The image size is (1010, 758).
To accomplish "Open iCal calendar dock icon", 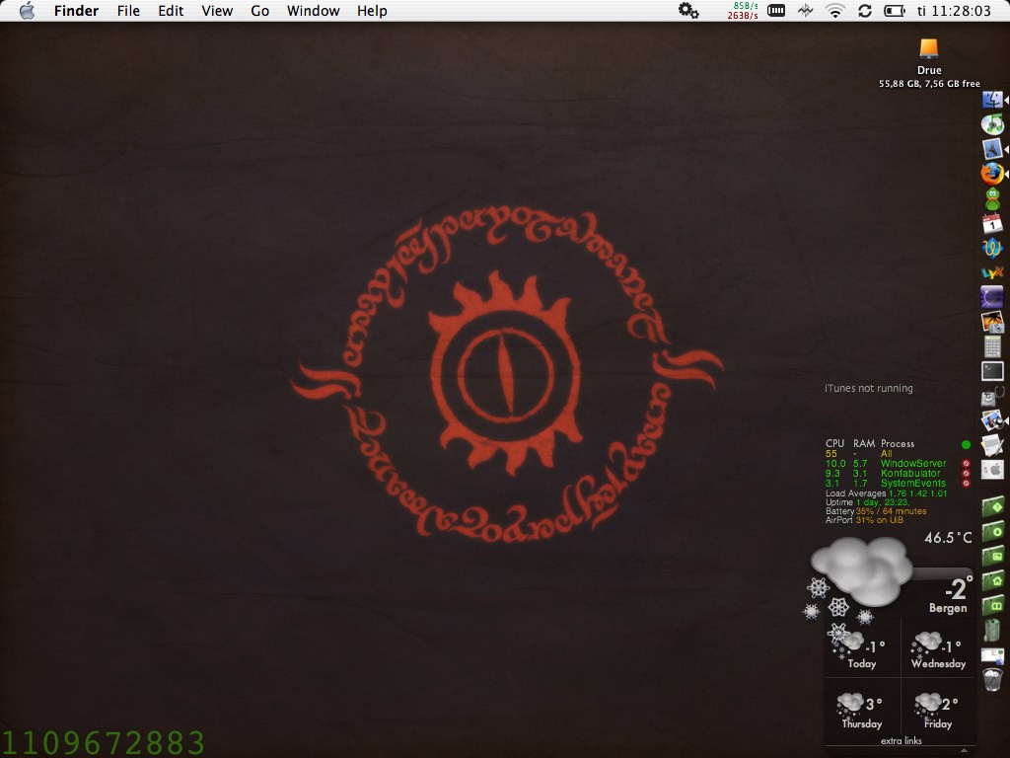I will click(992, 223).
